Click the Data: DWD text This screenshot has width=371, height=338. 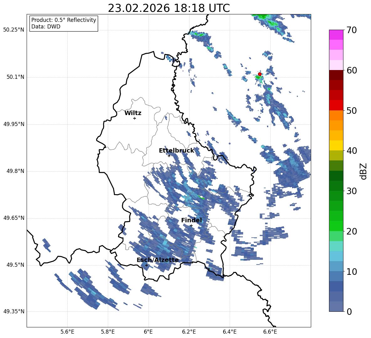[x=46, y=27]
